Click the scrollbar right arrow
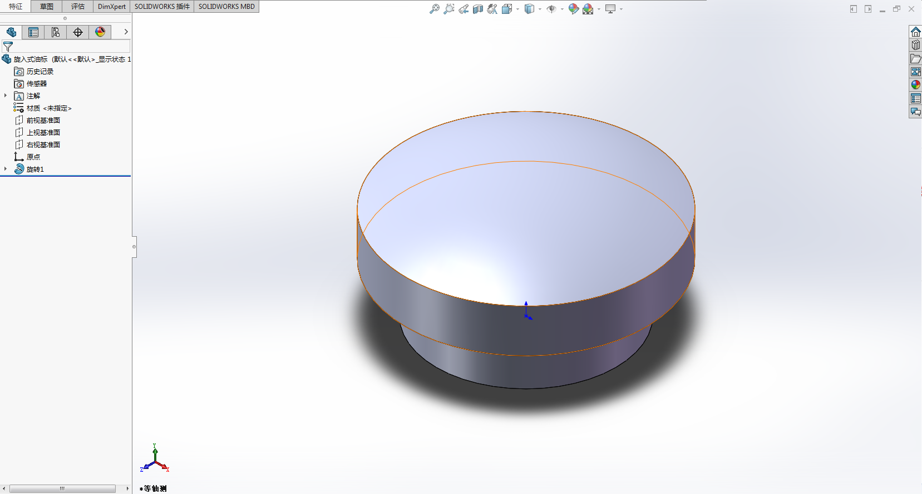 [127, 488]
